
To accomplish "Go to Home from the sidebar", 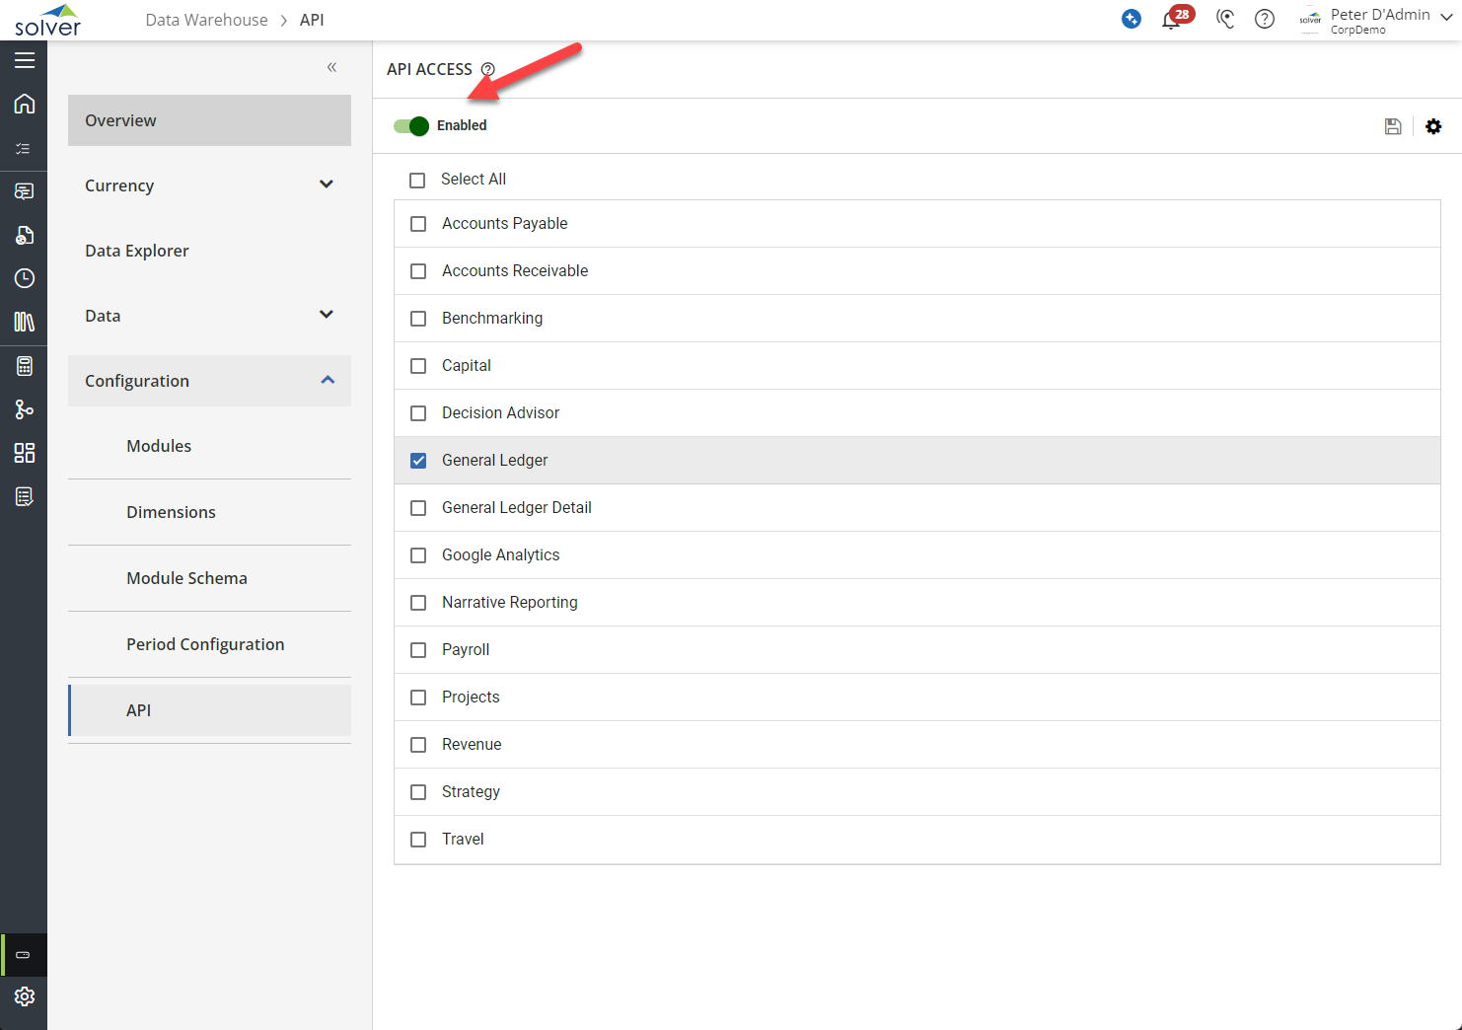I will point(25,104).
